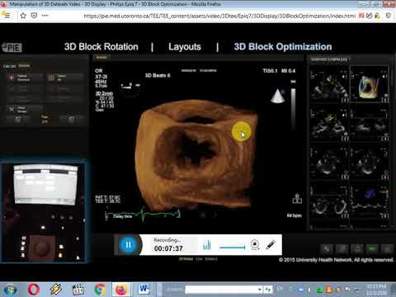Open the media clapperboard app in taskbar
Viewport: 396px width, 297px height.
[x=78, y=290]
